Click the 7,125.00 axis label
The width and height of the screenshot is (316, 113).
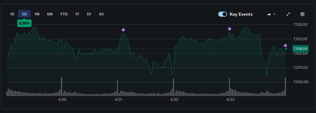pos(301,39)
